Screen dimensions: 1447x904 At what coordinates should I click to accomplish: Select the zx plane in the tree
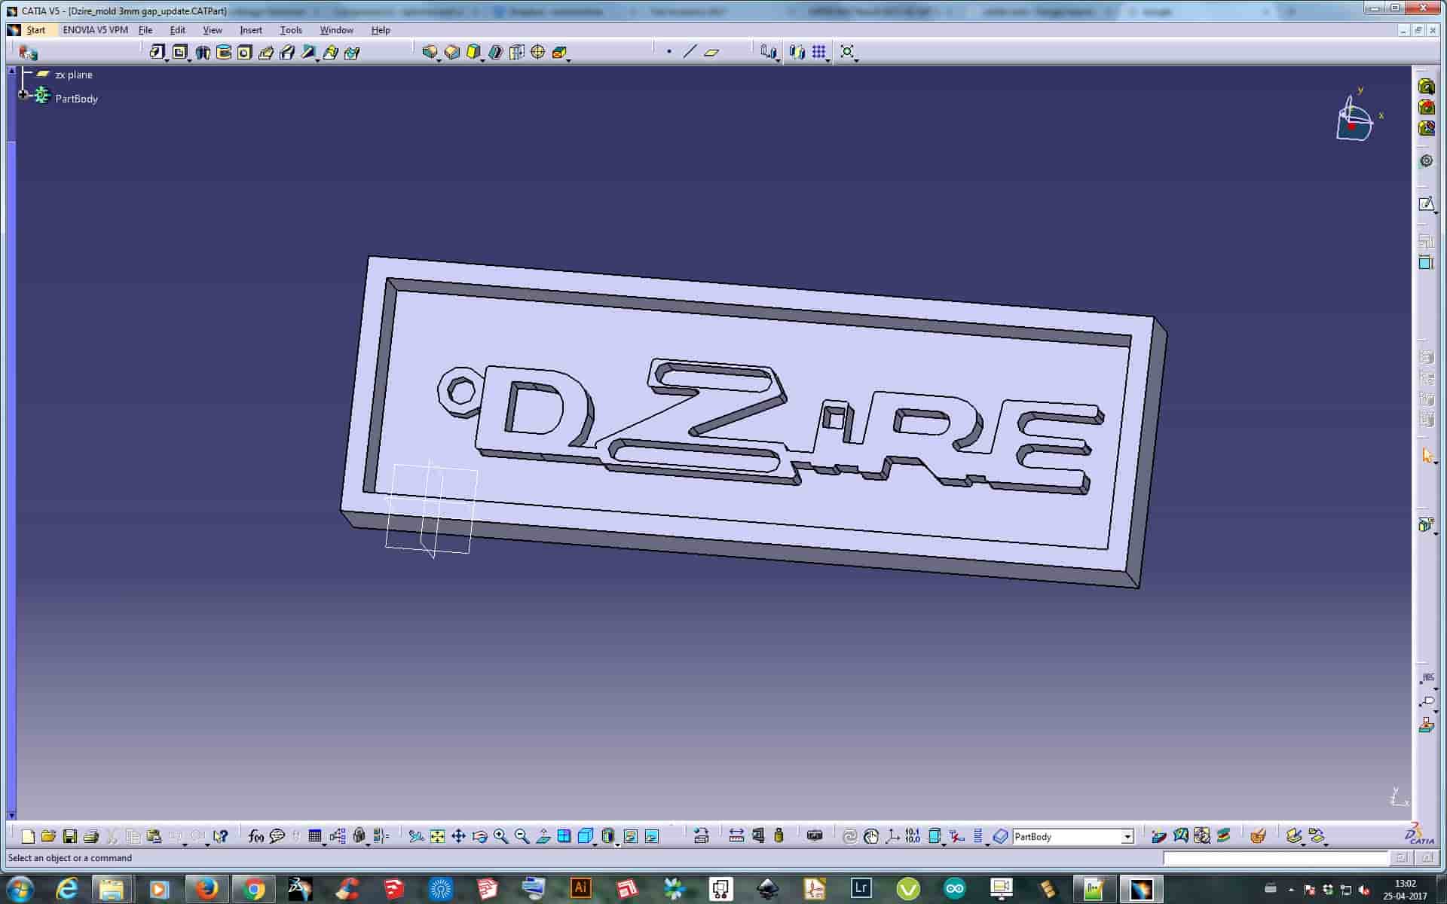point(74,75)
